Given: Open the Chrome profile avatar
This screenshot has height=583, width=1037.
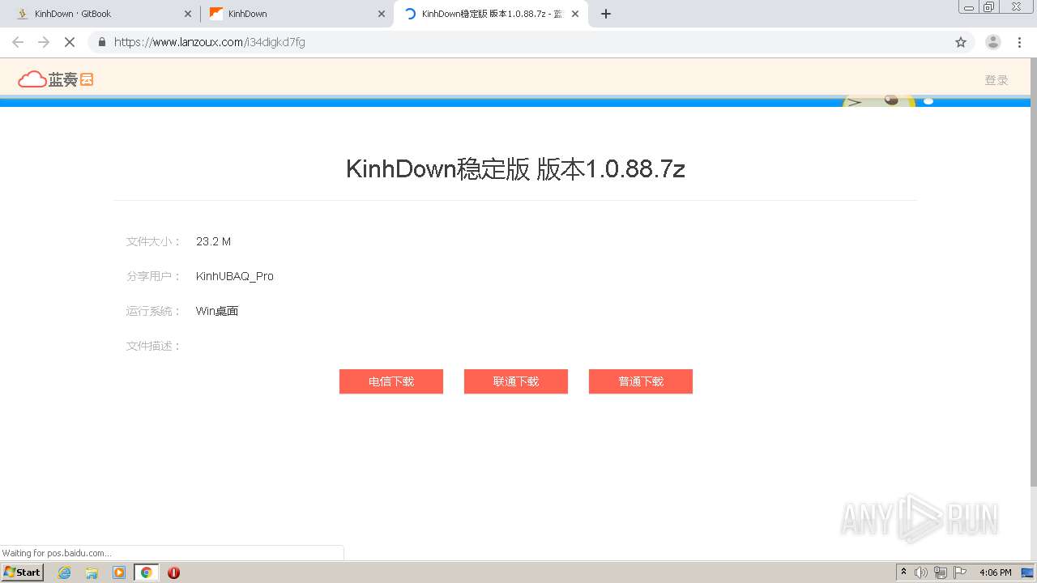Looking at the screenshot, I should tap(993, 42).
